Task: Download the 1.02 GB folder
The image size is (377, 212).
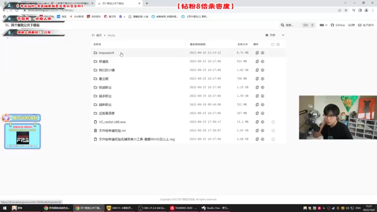Action: [262, 70]
